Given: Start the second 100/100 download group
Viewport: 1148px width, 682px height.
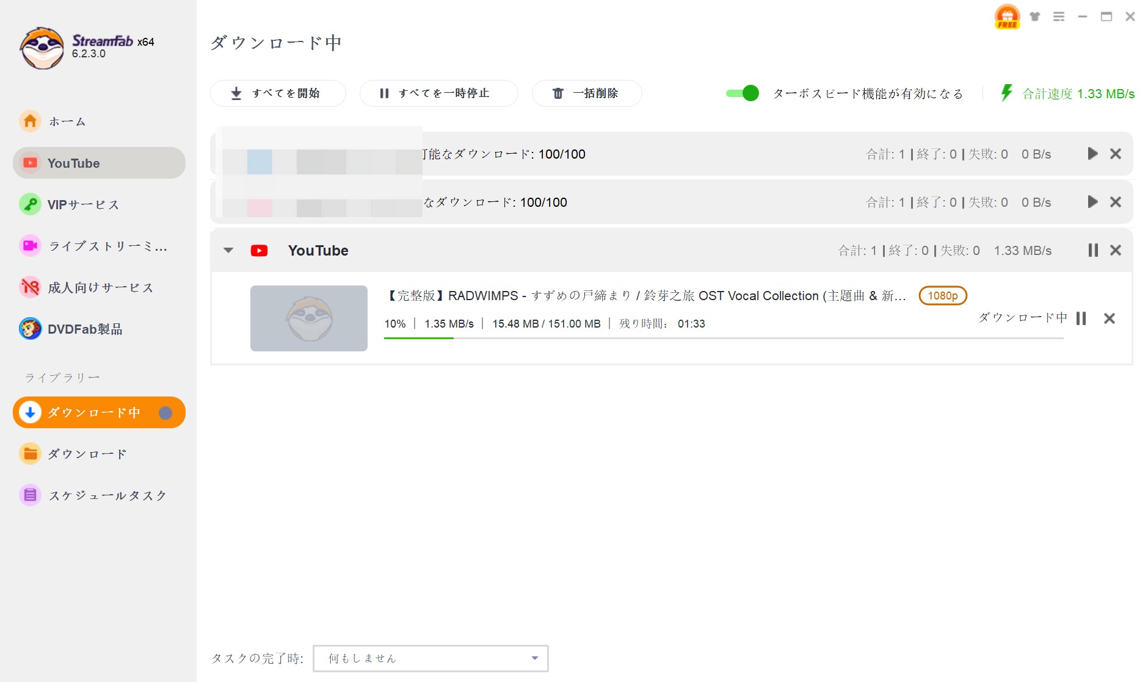Looking at the screenshot, I should click(x=1092, y=202).
